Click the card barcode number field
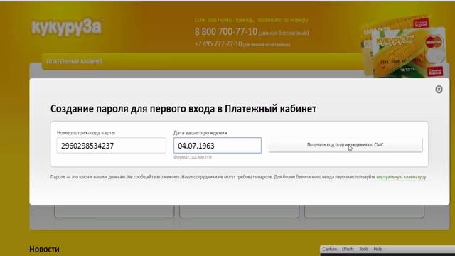455x256 pixels. [112, 145]
